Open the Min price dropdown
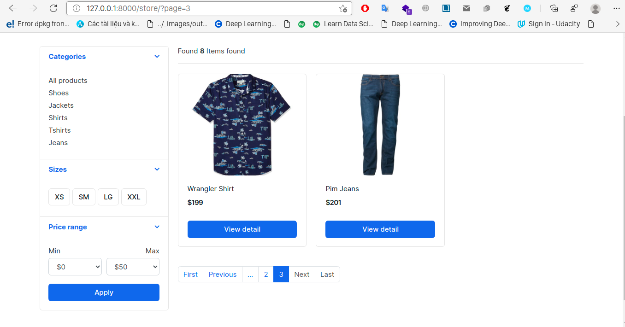This screenshot has width=625, height=327. [75, 267]
